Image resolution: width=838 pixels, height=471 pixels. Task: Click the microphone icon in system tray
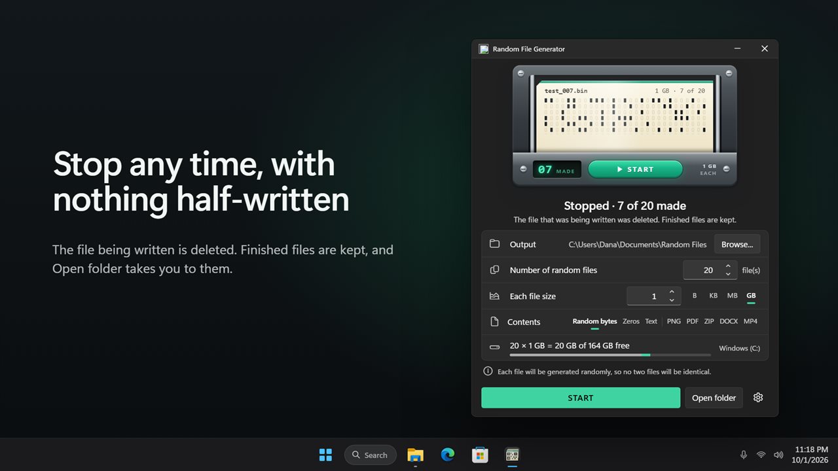point(744,455)
